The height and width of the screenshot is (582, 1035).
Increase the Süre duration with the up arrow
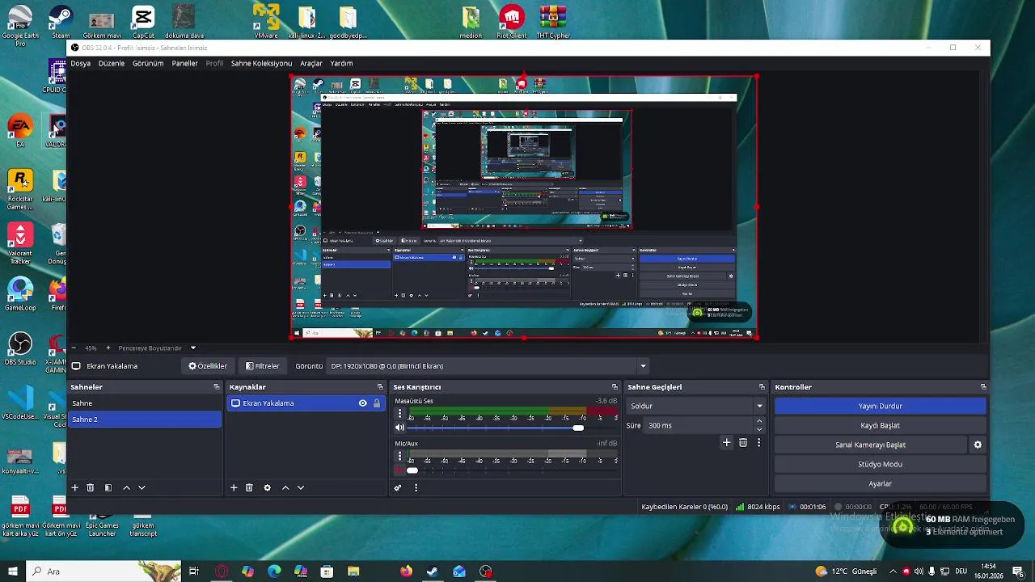758,421
